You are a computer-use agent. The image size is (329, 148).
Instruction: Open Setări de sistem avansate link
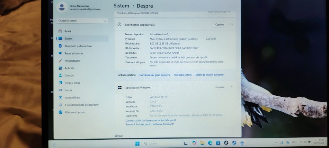click(x=209, y=74)
